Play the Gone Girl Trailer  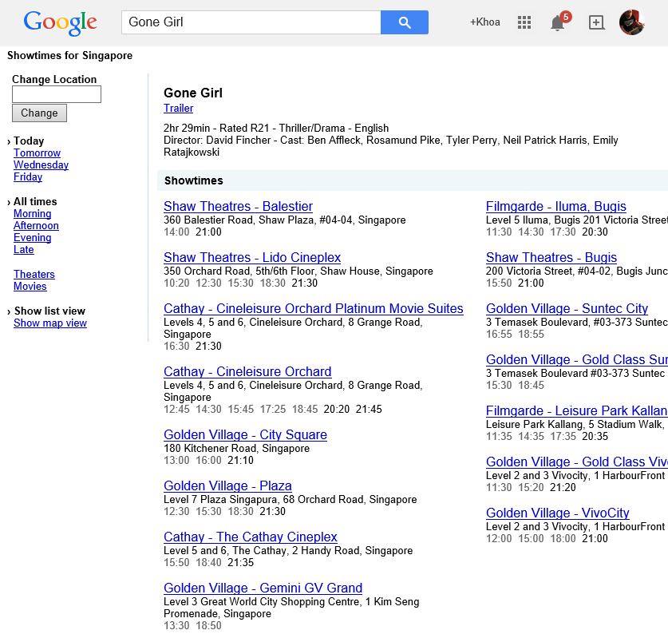pos(178,108)
